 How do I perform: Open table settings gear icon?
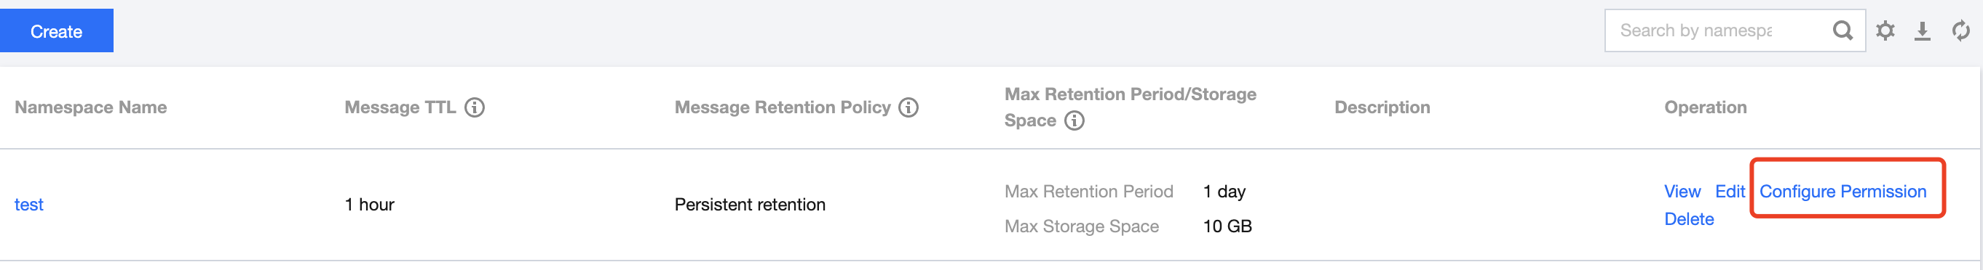click(x=1885, y=30)
